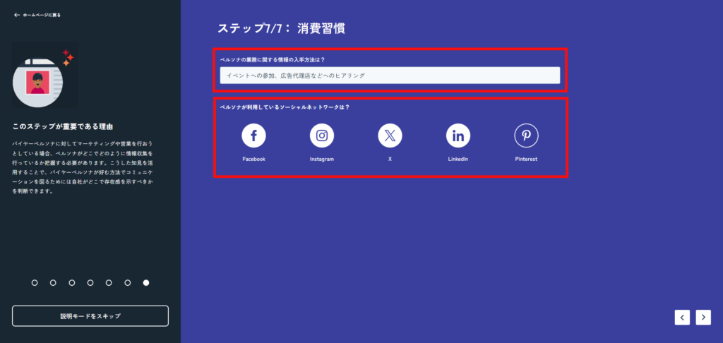This screenshot has width=723, height=343.
Task: Jump to step 1 progress dot
Action: click(x=35, y=282)
